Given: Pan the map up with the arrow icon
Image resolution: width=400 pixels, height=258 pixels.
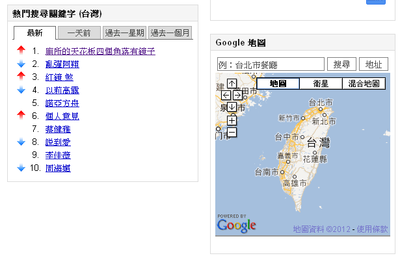Looking at the screenshot, I should 232,83.
